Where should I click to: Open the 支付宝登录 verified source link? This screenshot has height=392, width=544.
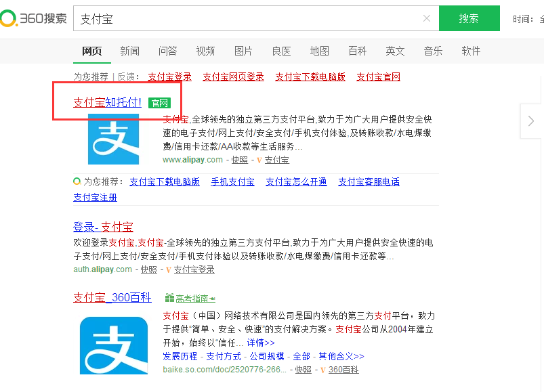pos(194,269)
